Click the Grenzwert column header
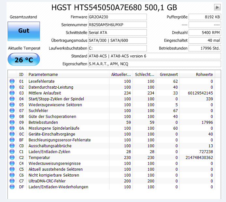 [x=168, y=75]
